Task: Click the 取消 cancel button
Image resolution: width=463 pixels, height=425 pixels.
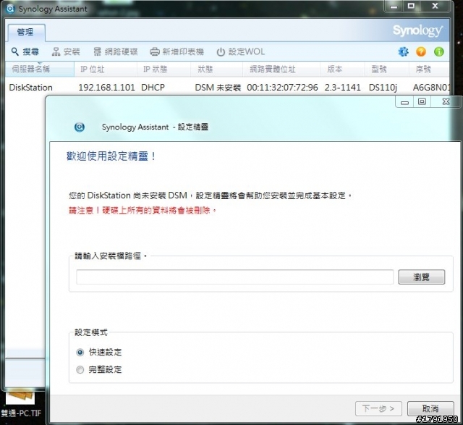Action: (430, 409)
